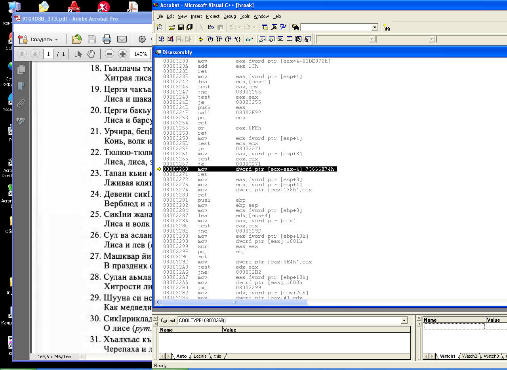Image resolution: width=507 pixels, height=370 pixels.
Task: Toggle the Variables window button
Action: tap(271, 39)
